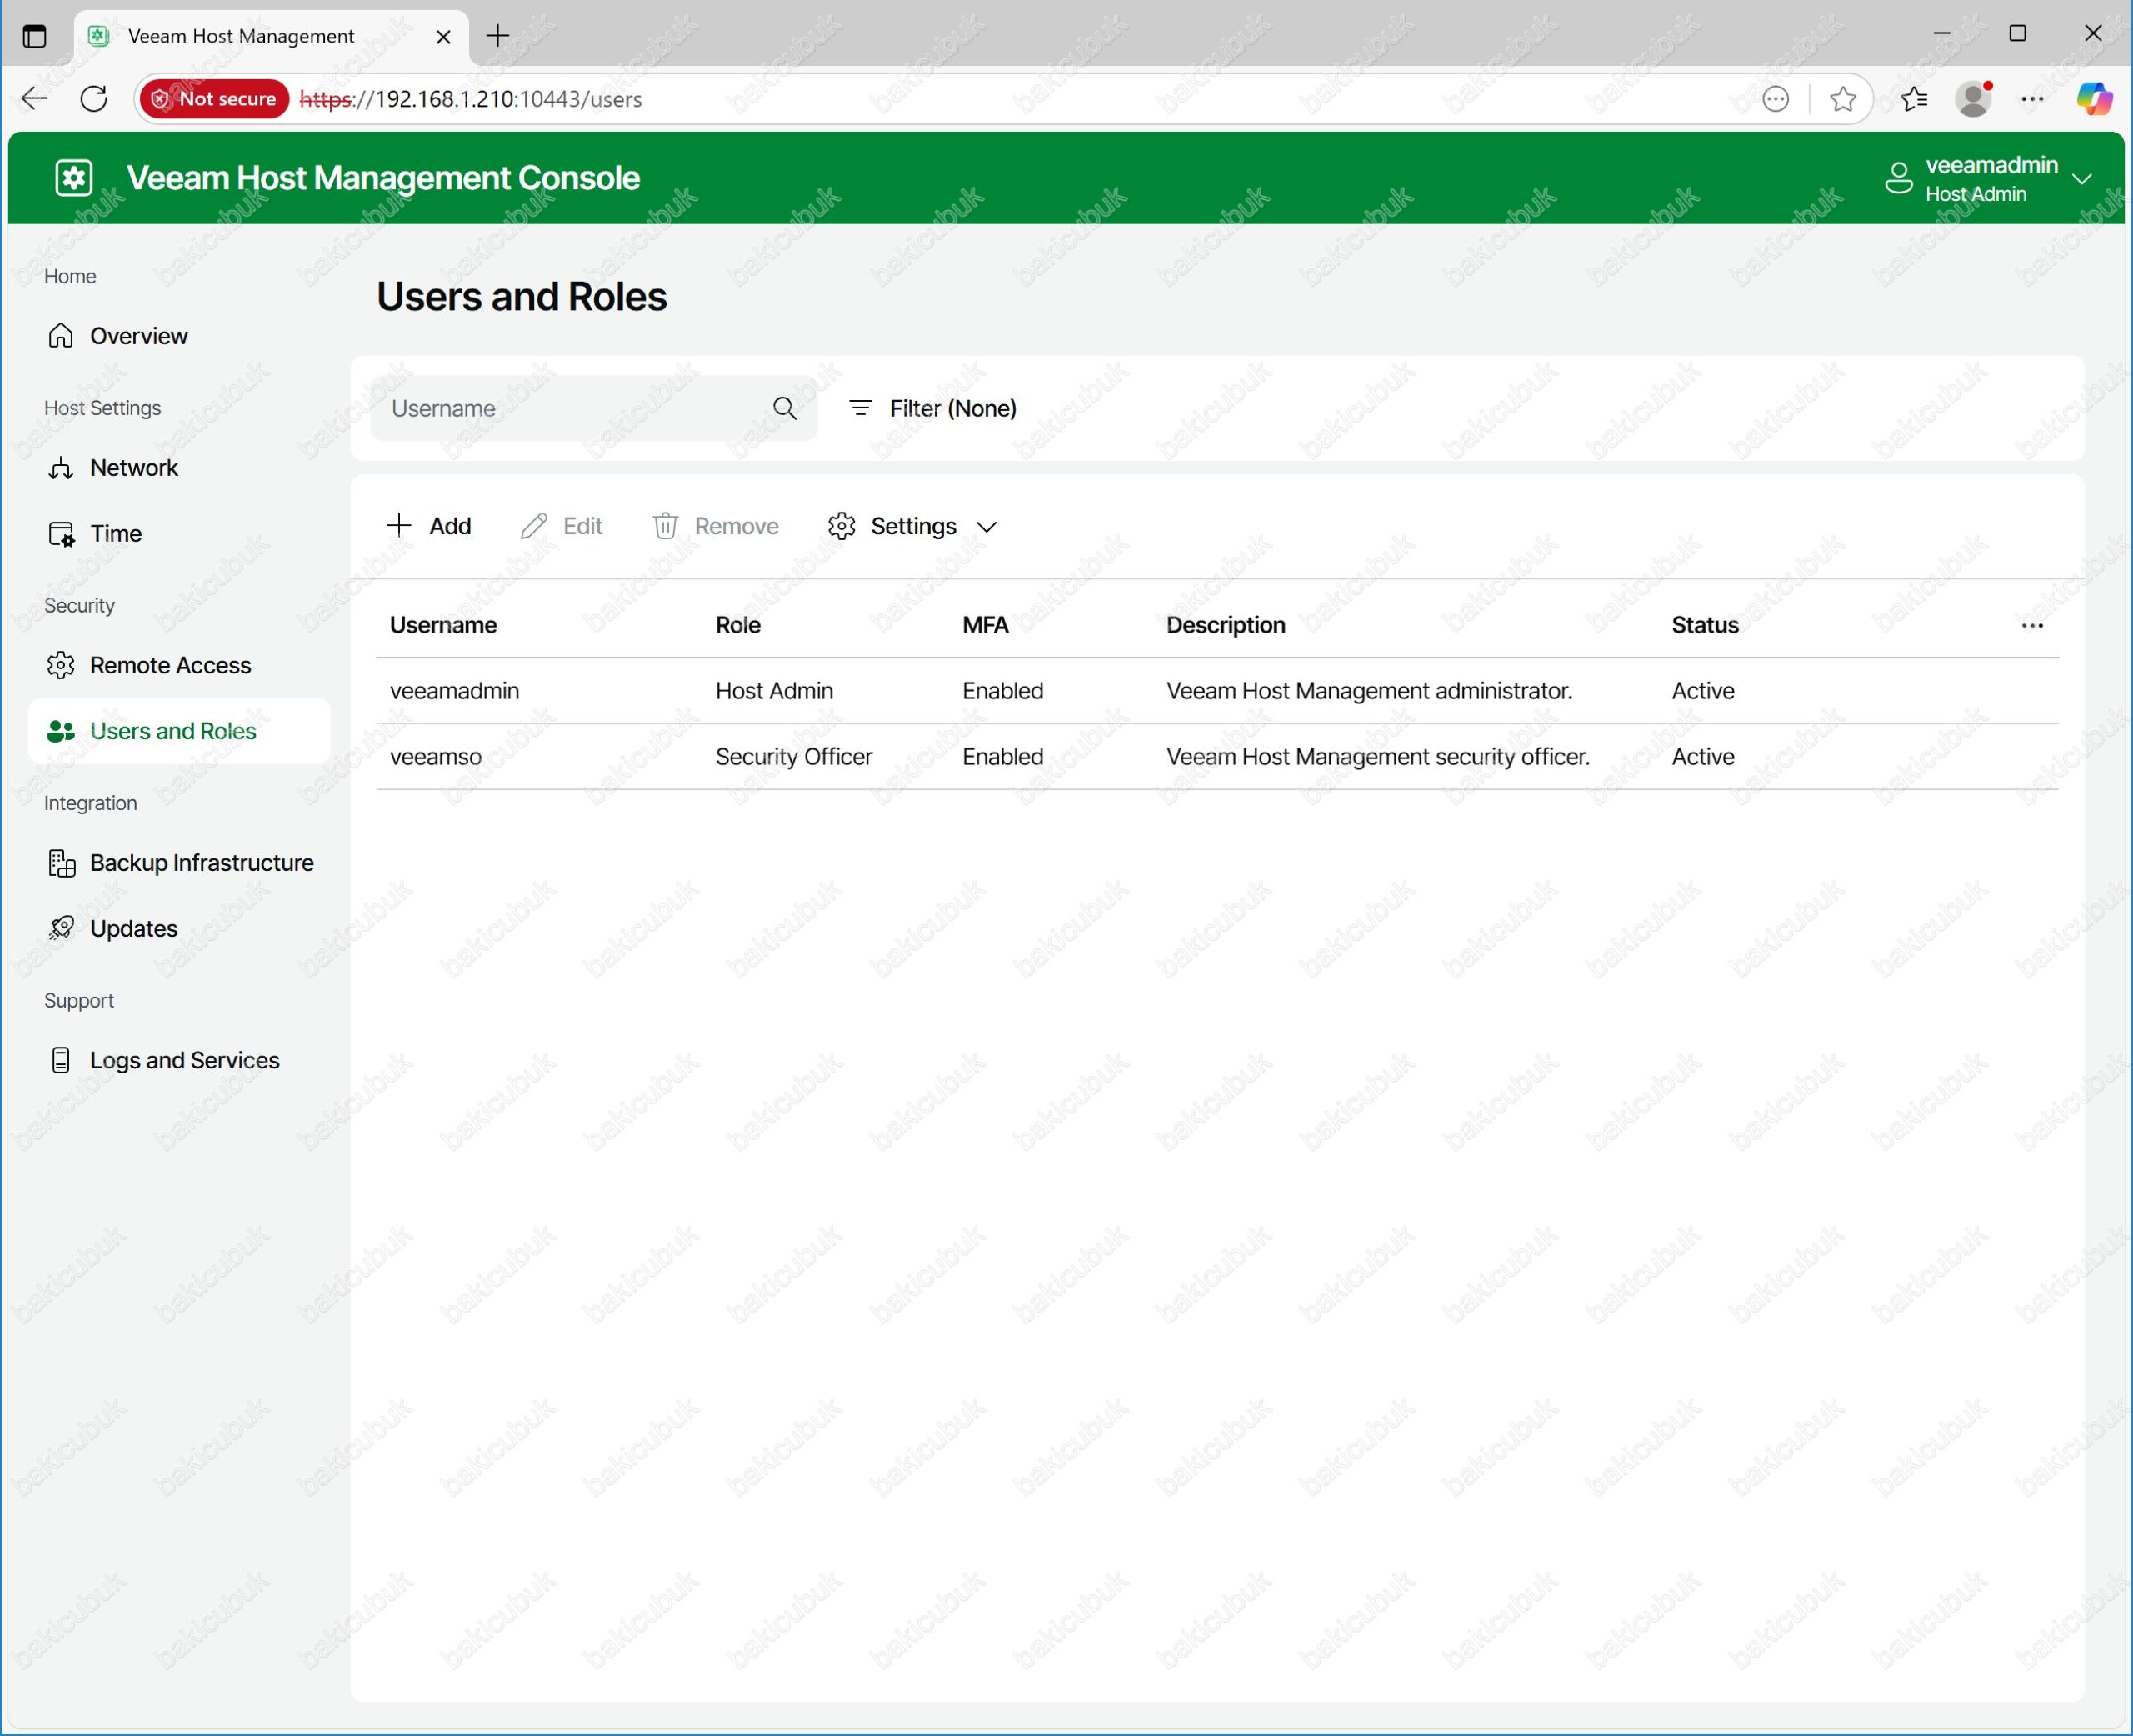Open the Filter (None) options
Image resolution: width=2133 pixels, height=1736 pixels.
[932, 408]
